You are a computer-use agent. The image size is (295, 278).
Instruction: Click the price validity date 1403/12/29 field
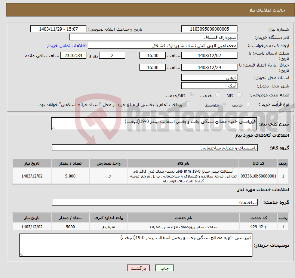click(209, 67)
